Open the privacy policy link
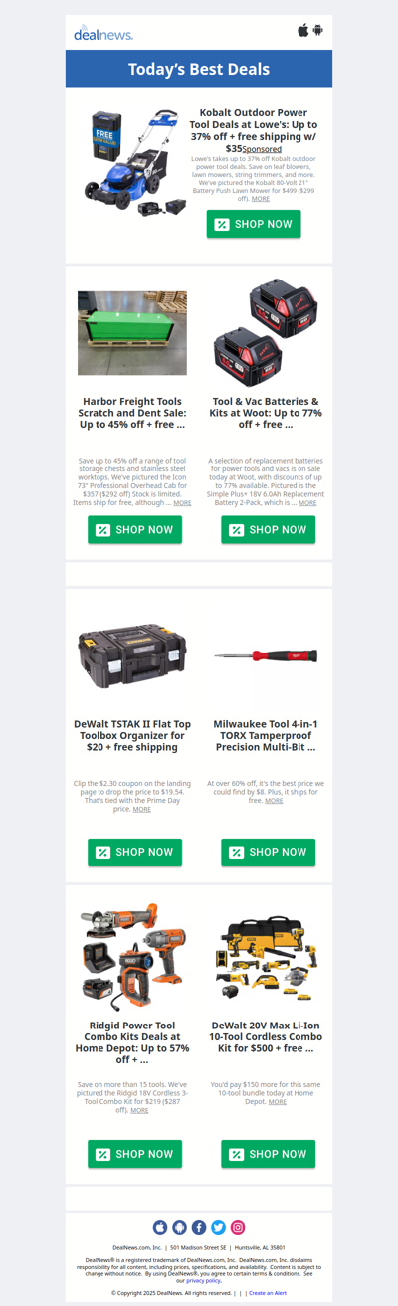The height and width of the screenshot is (1306, 398). click(204, 1281)
